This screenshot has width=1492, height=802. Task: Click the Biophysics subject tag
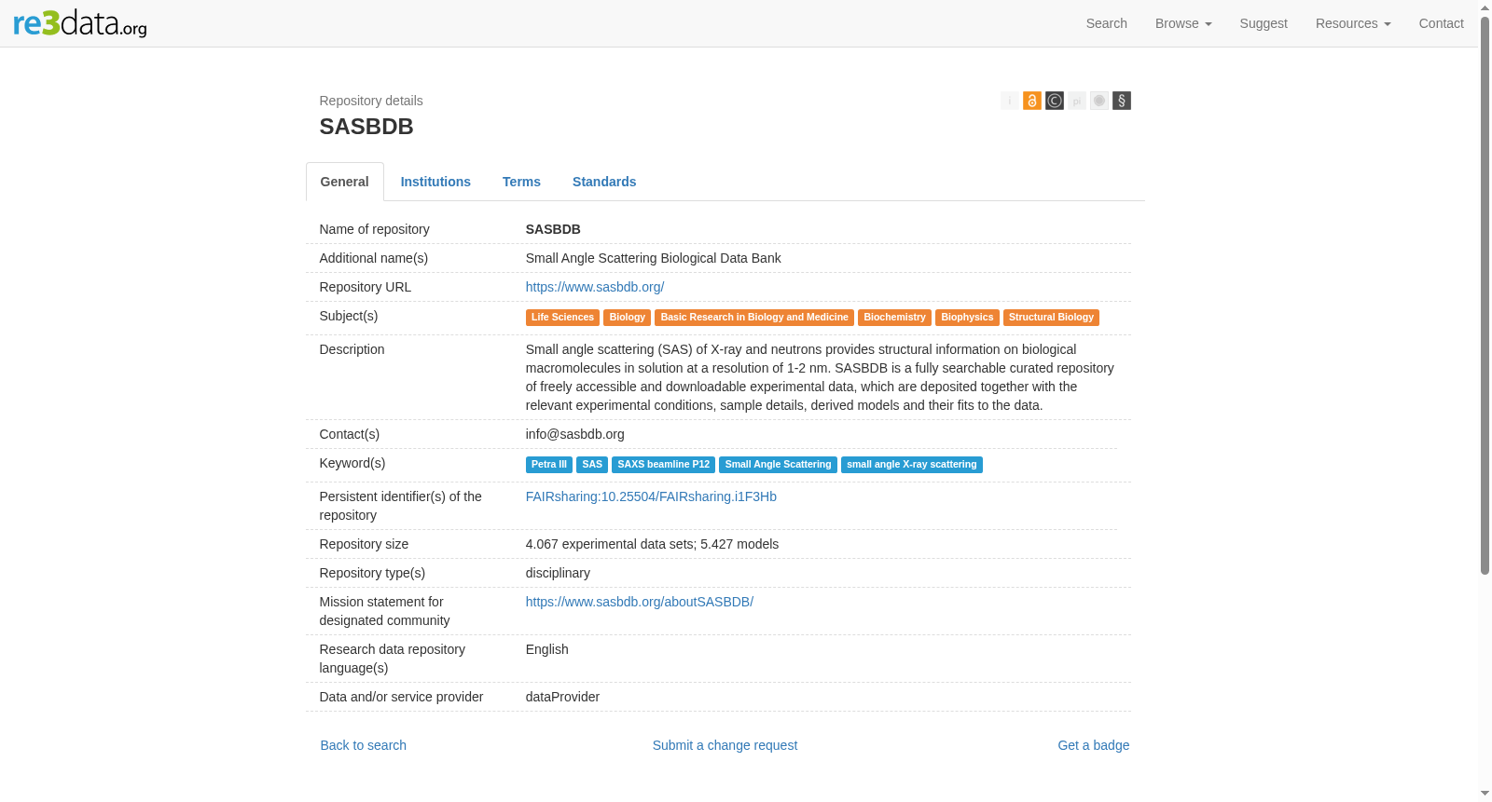(967, 318)
